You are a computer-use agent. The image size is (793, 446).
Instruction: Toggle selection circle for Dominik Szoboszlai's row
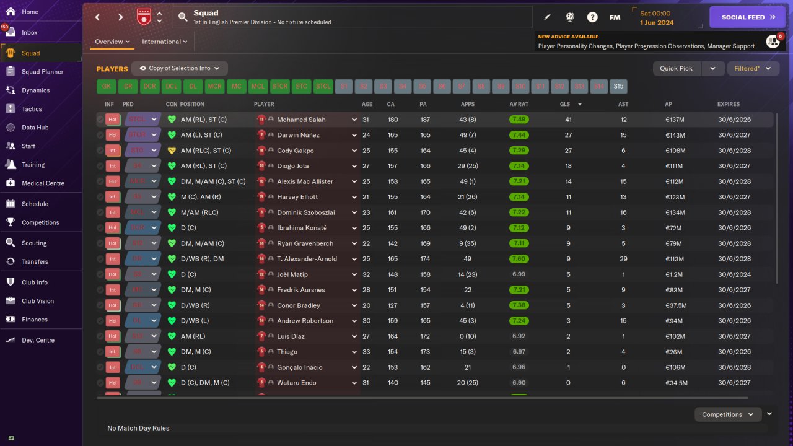pos(100,212)
